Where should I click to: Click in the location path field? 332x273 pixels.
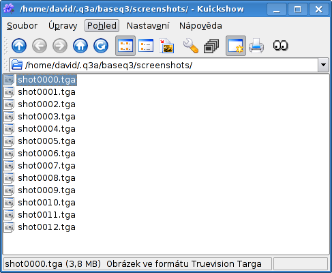coord(164,65)
